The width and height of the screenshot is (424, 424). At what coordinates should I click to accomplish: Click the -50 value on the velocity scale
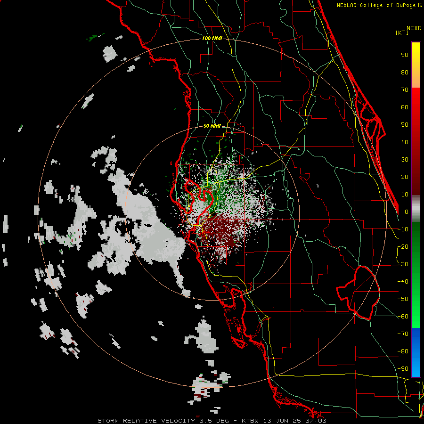[x=403, y=299]
